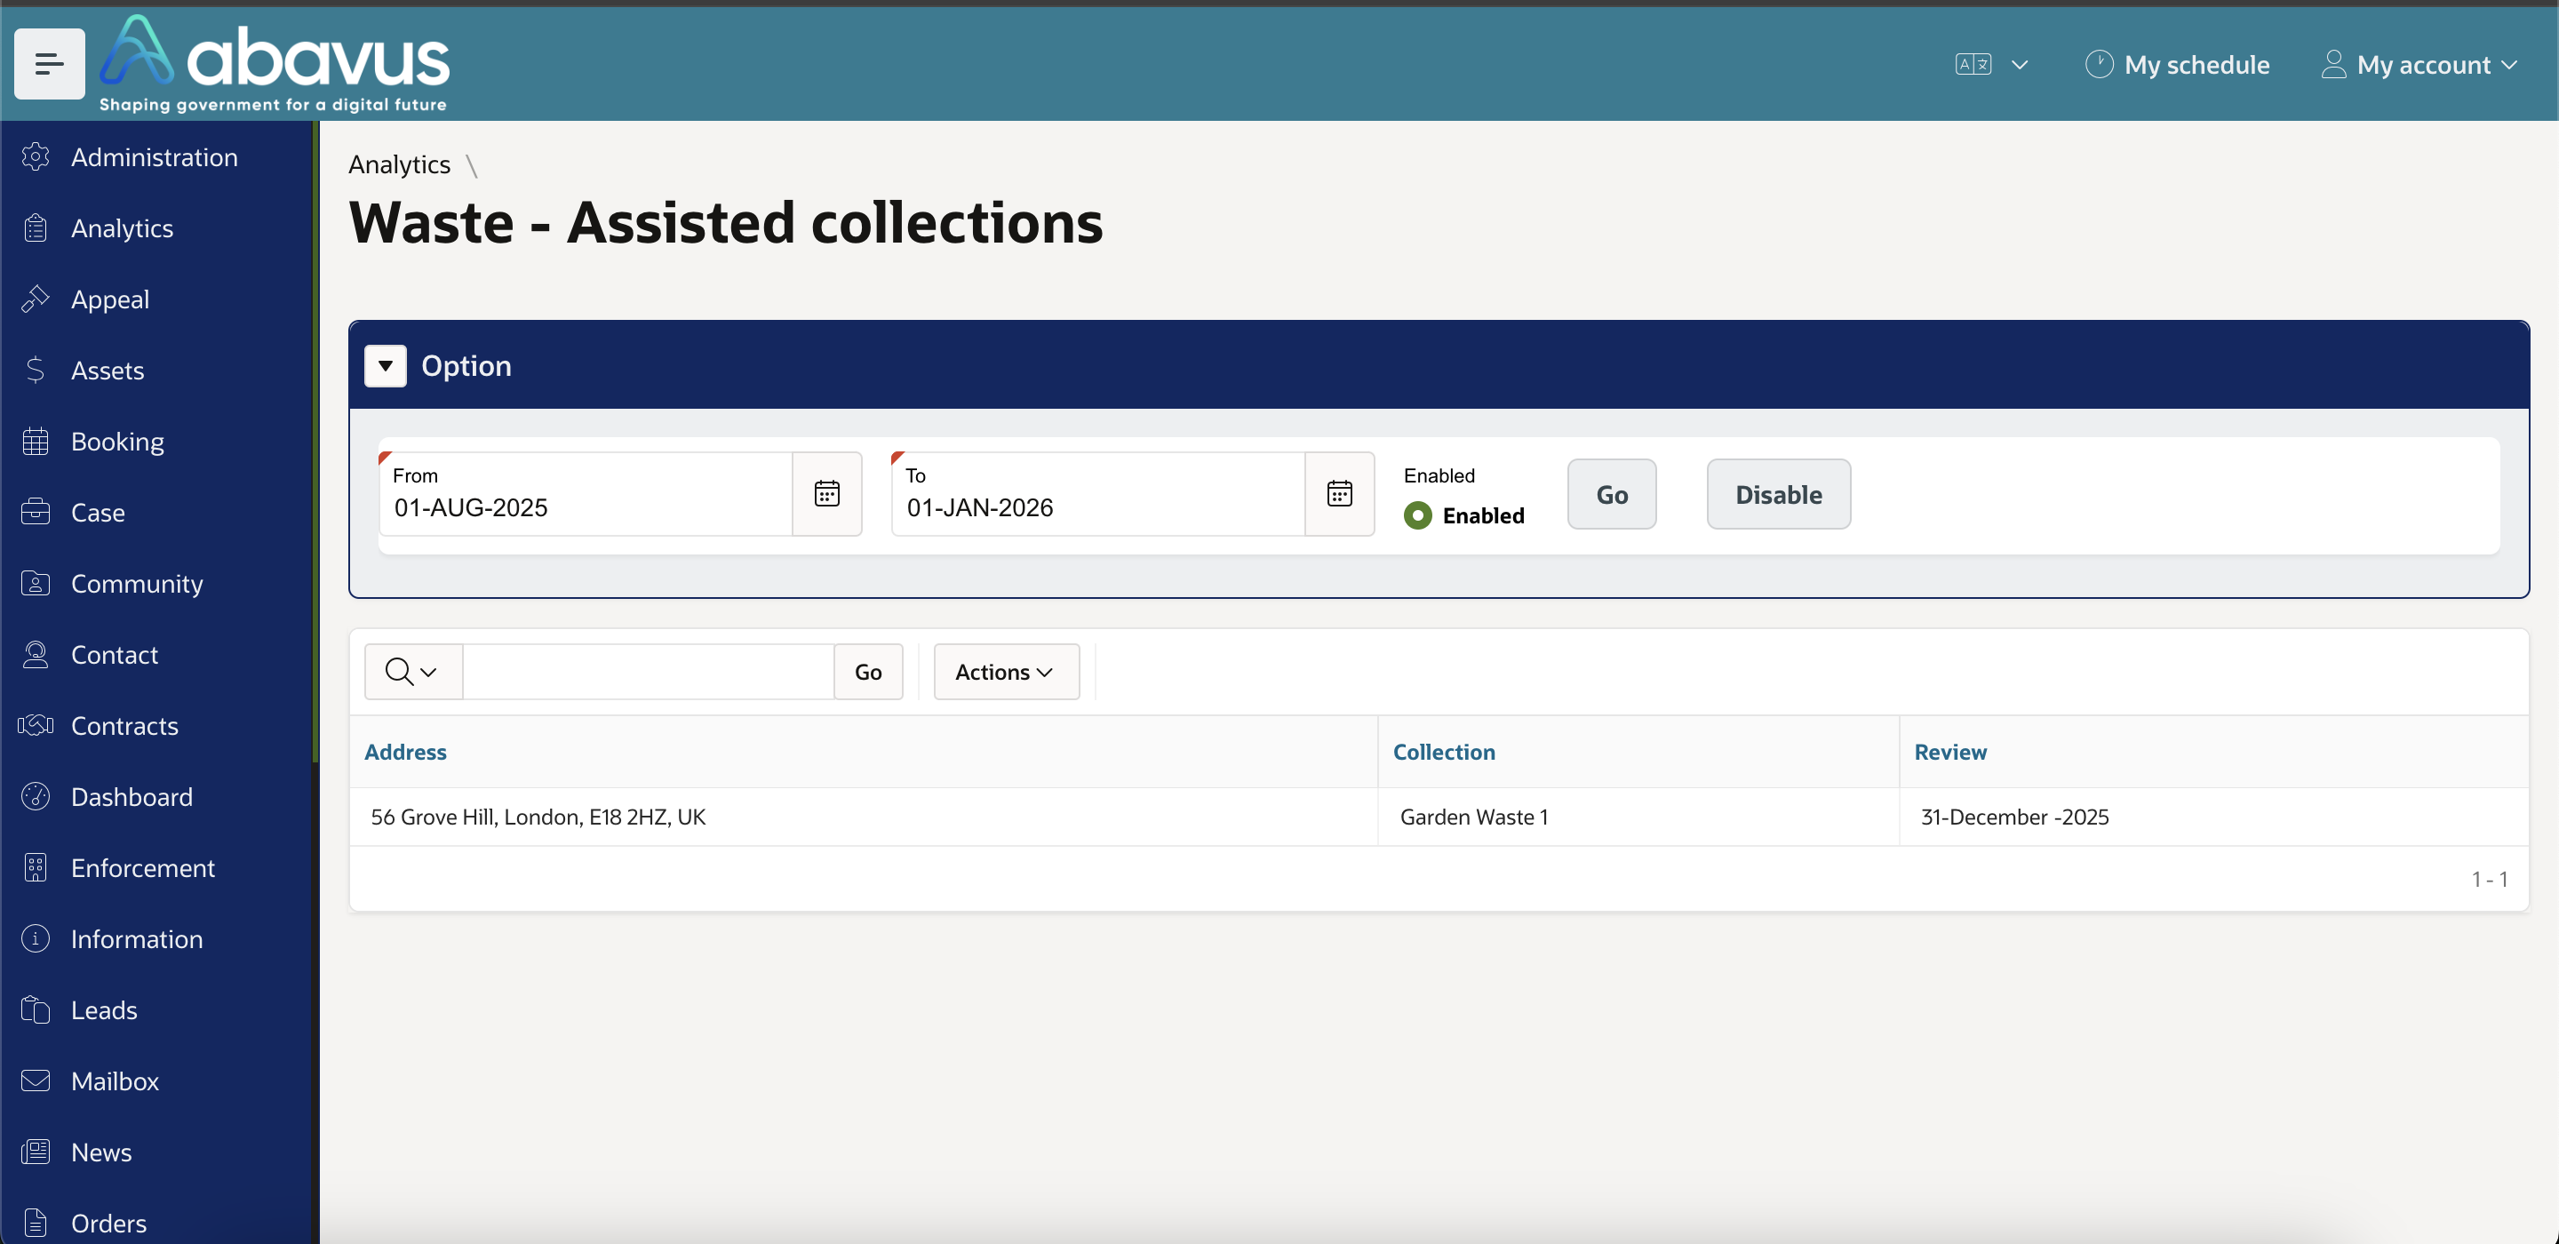The height and width of the screenshot is (1244, 2559).
Task: Click the Enforcement building icon
Action: click(36, 868)
